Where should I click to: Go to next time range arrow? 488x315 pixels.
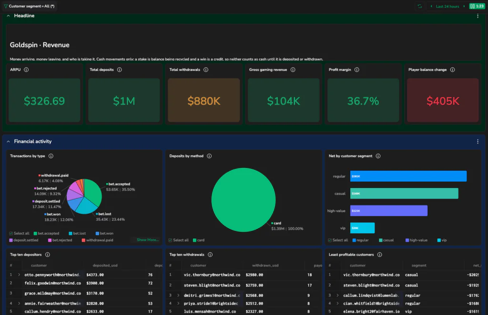[x=464, y=6]
